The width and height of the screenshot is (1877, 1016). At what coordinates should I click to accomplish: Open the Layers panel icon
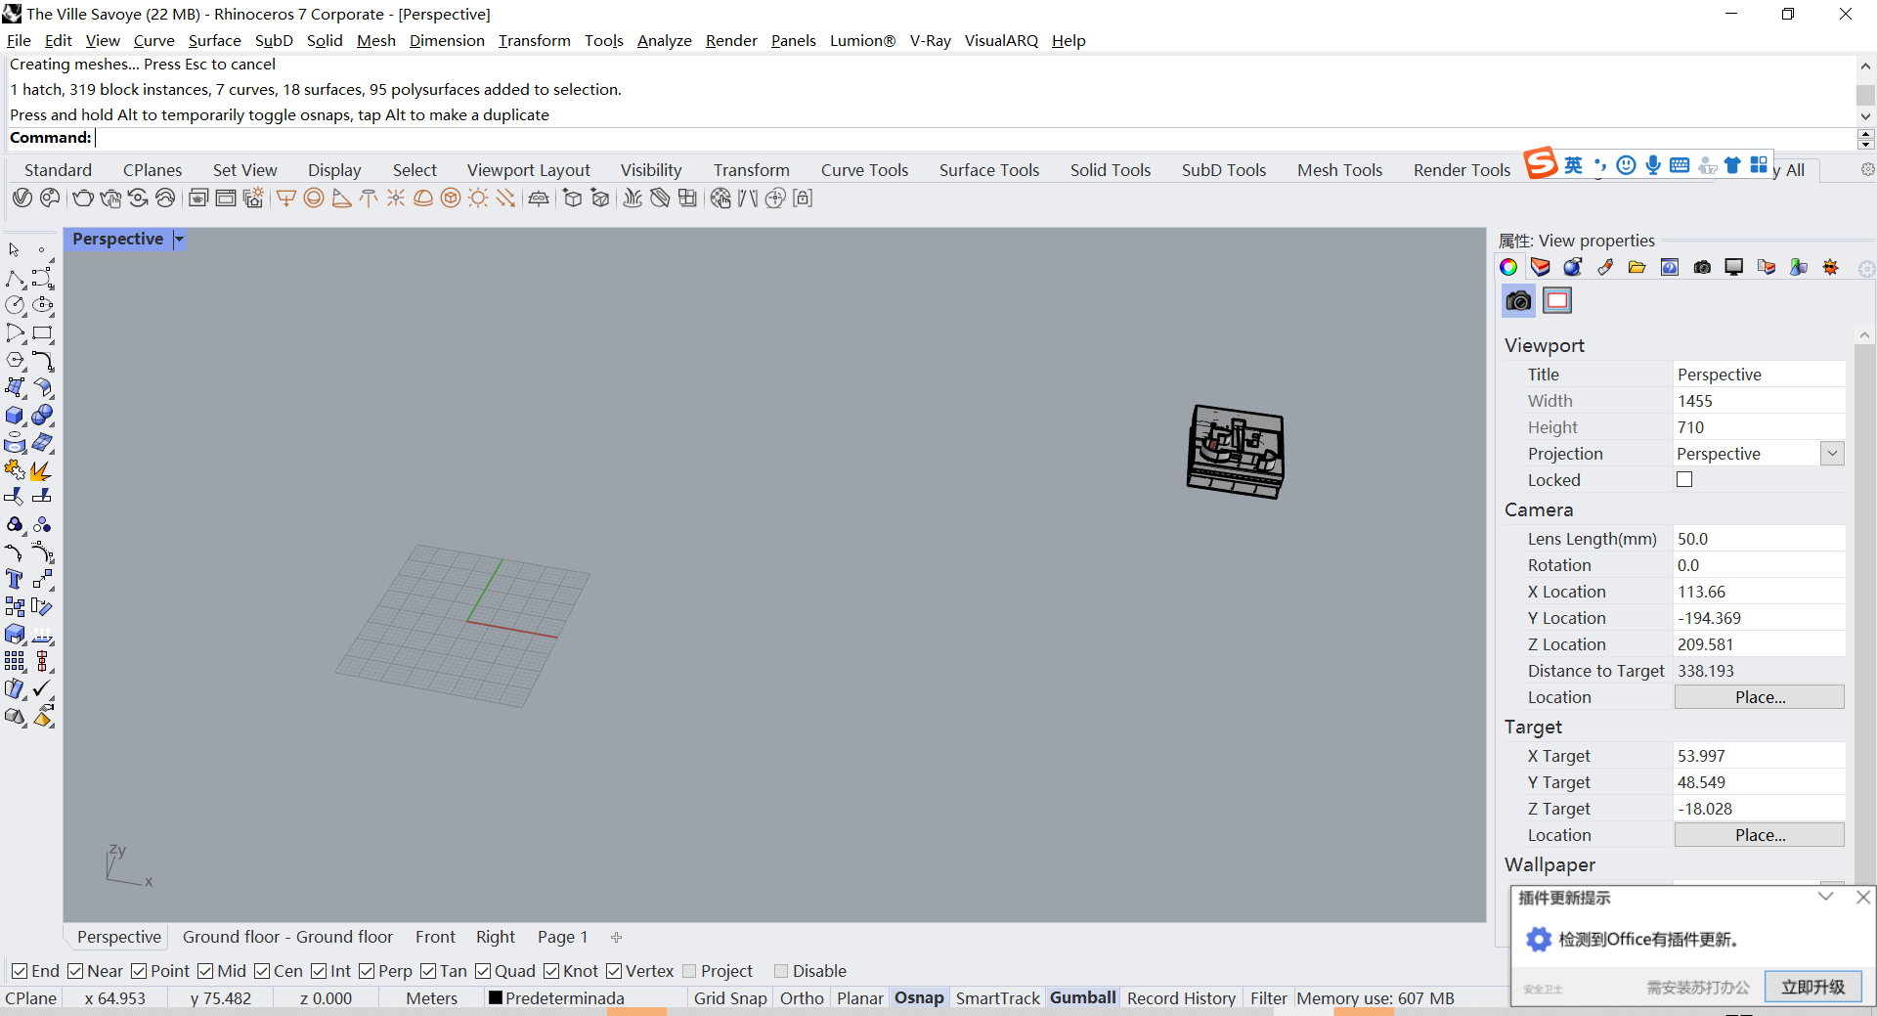click(x=1541, y=267)
